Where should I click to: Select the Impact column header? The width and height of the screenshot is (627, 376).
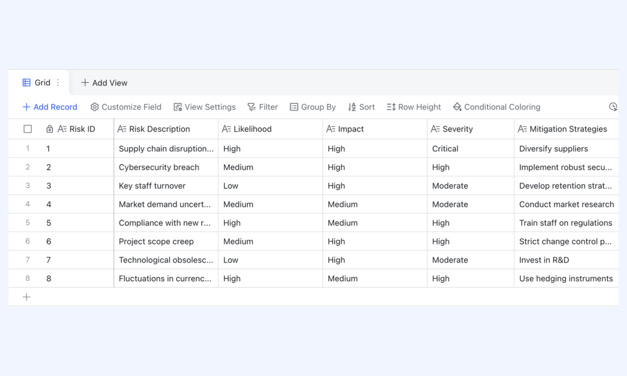(375, 129)
